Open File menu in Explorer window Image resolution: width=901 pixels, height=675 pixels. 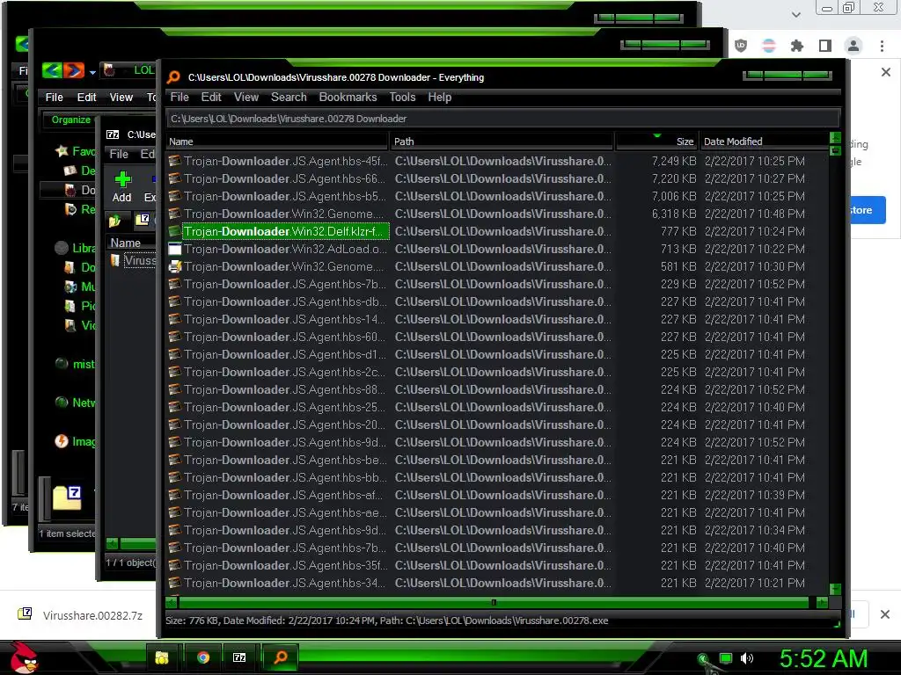pos(54,97)
